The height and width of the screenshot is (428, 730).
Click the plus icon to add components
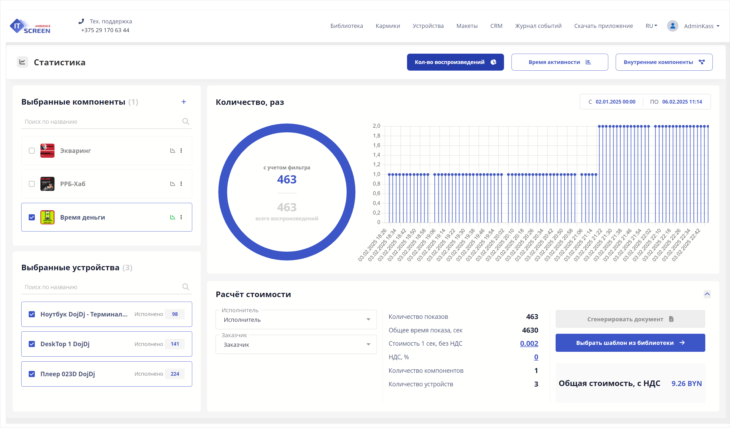[x=184, y=102]
